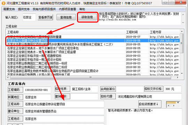This screenshot has height=125, width=188.
Task: Click the 招标性质 label button
Action: (x=62, y=89)
